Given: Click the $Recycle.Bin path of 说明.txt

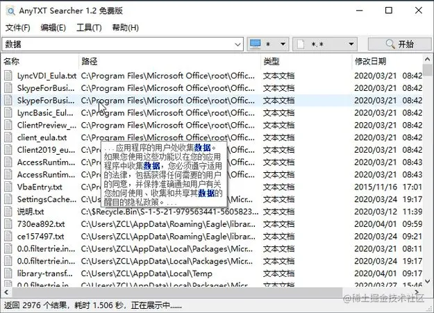Looking at the screenshot, I should pos(169,212).
